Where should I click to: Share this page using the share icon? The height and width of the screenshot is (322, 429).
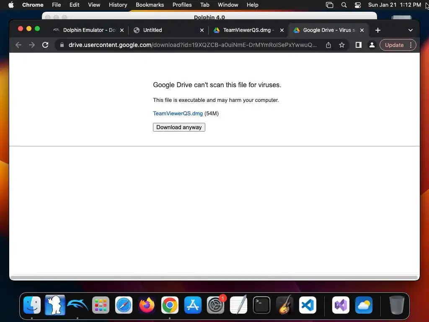point(328,45)
